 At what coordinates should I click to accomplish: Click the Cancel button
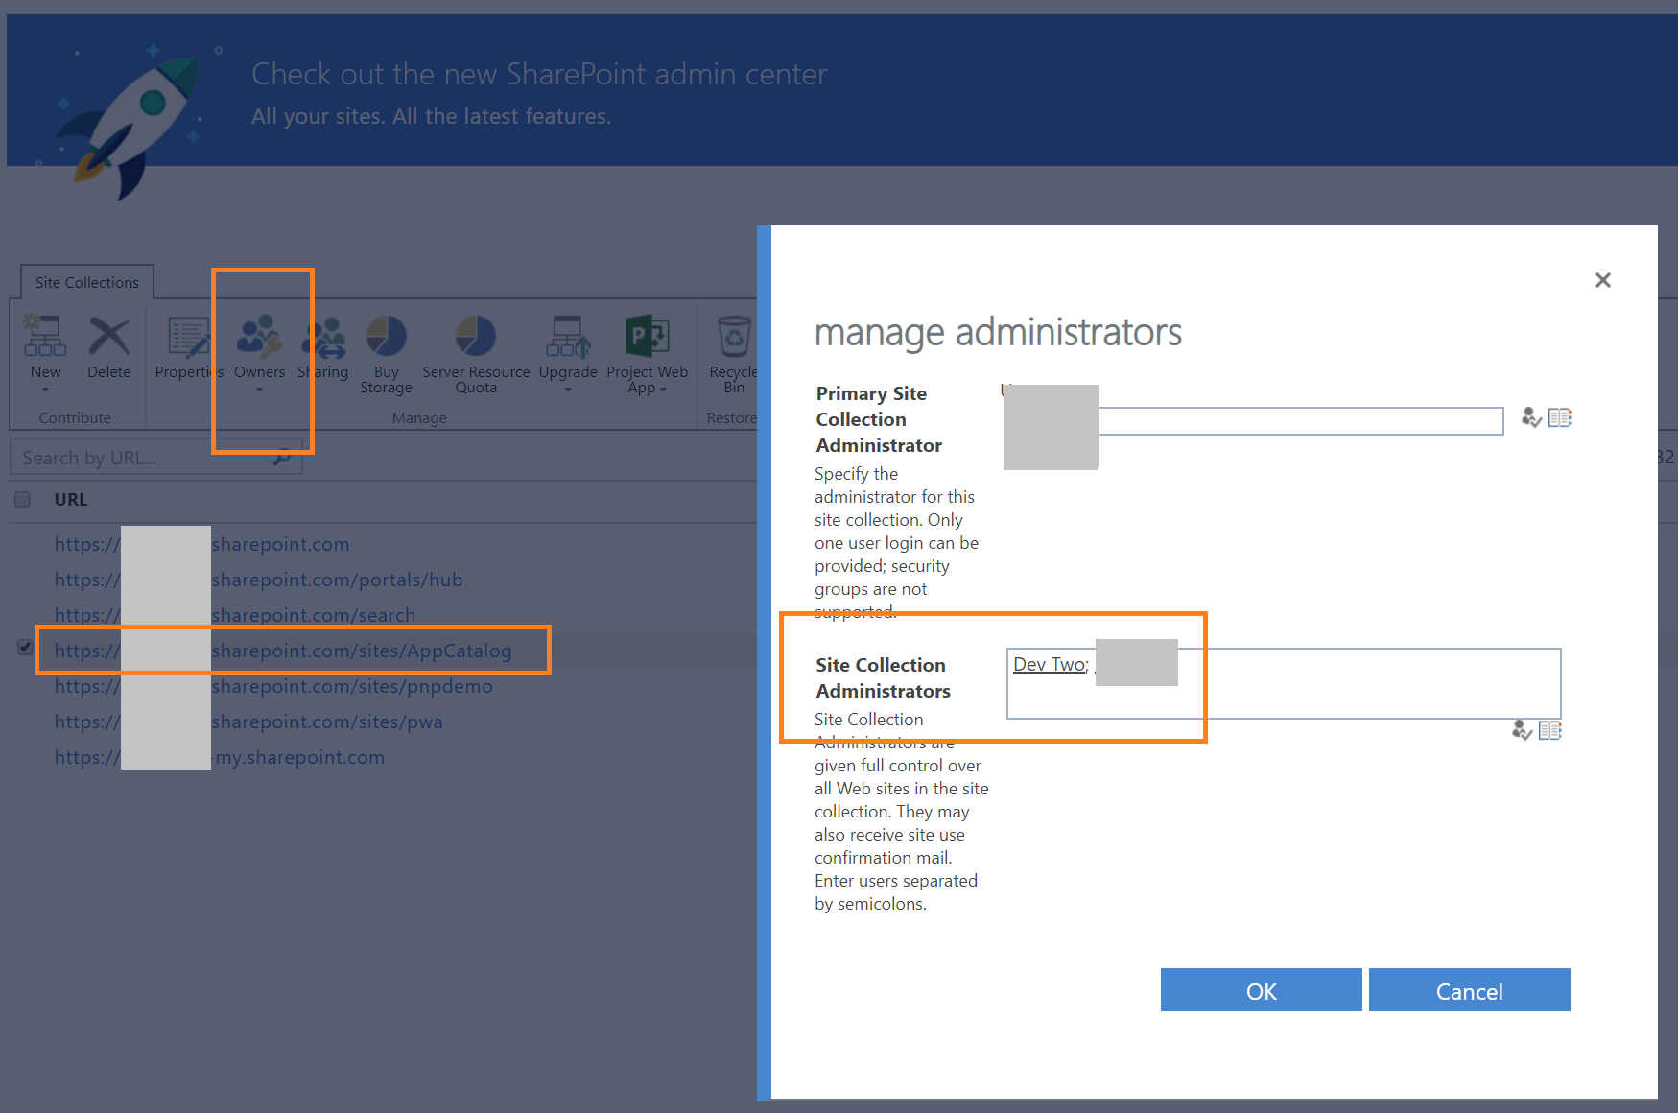pos(1469,991)
